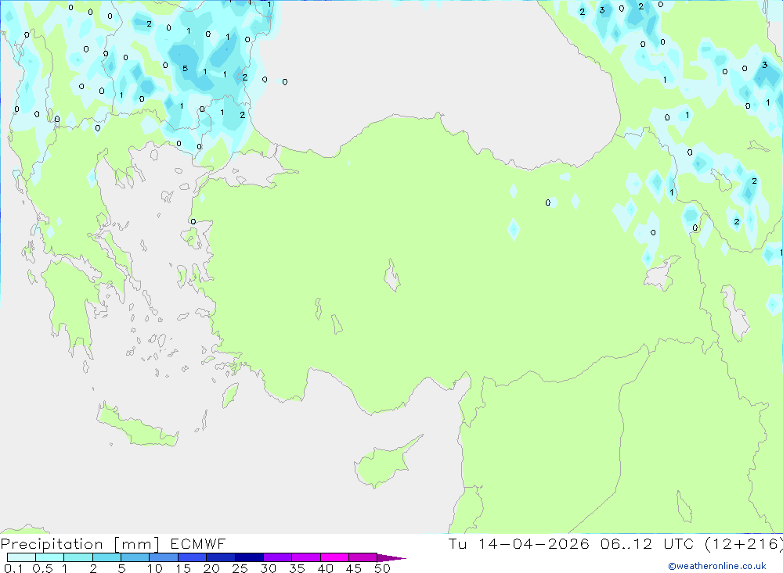Pick the 30–35 mm violet legend swatch

click(277, 557)
